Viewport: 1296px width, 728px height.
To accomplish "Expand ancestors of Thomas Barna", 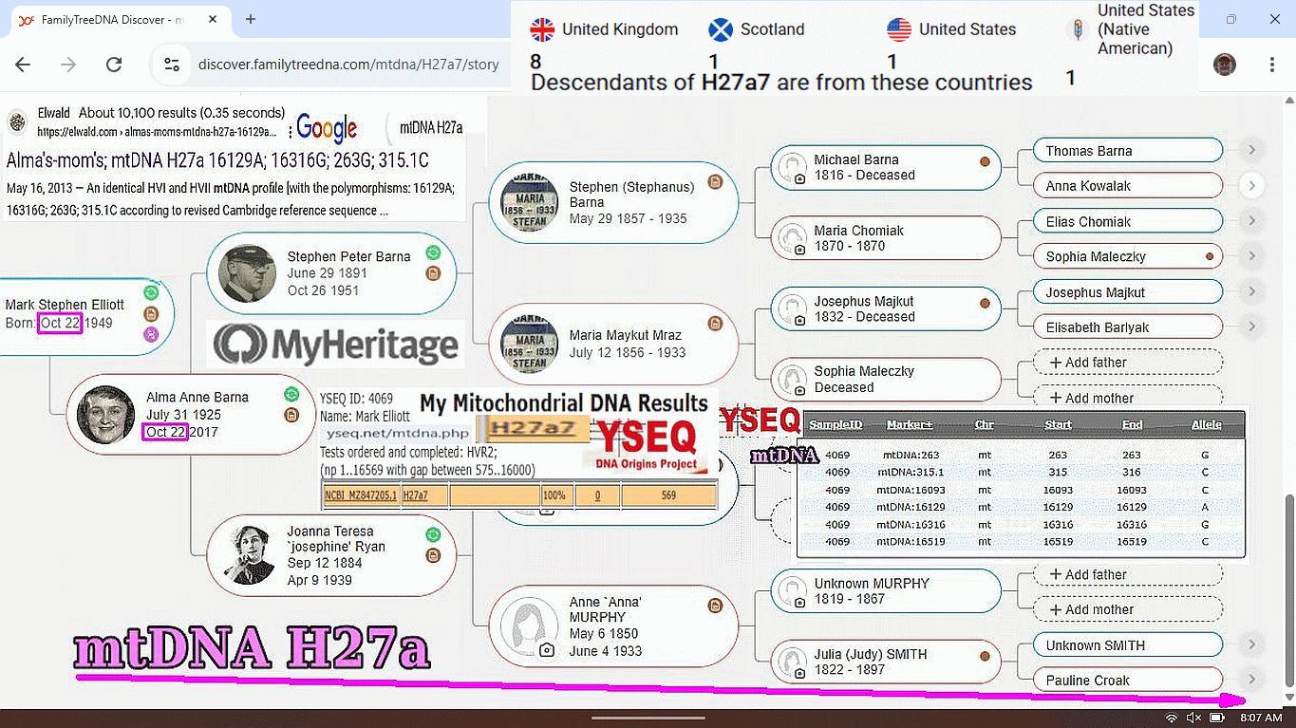I will point(1251,150).
